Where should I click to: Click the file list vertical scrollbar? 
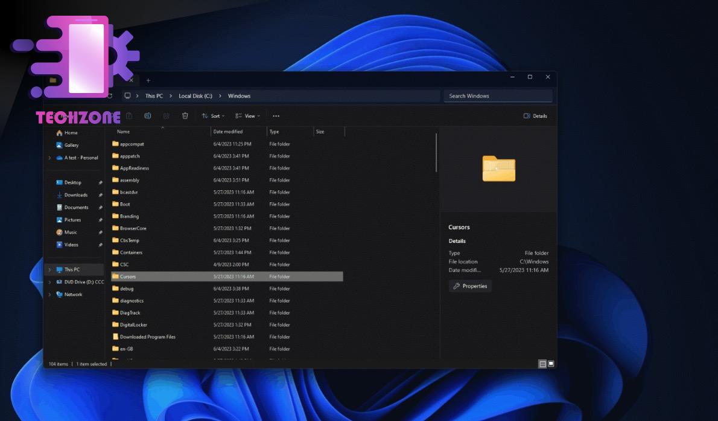436,153
